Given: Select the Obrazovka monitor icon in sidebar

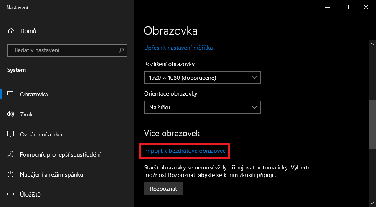Looking at the screenshot, I should 10,94.
